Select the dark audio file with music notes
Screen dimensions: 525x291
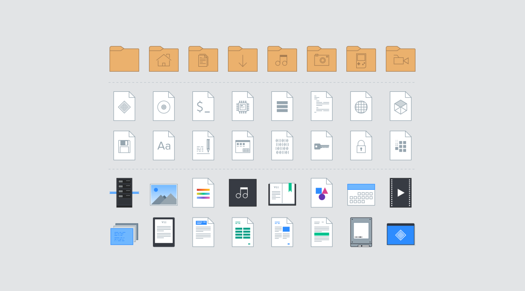pyautogui.click(x=242, y=193)
